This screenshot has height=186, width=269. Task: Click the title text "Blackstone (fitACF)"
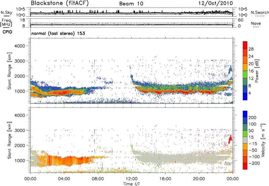(60, 3)
